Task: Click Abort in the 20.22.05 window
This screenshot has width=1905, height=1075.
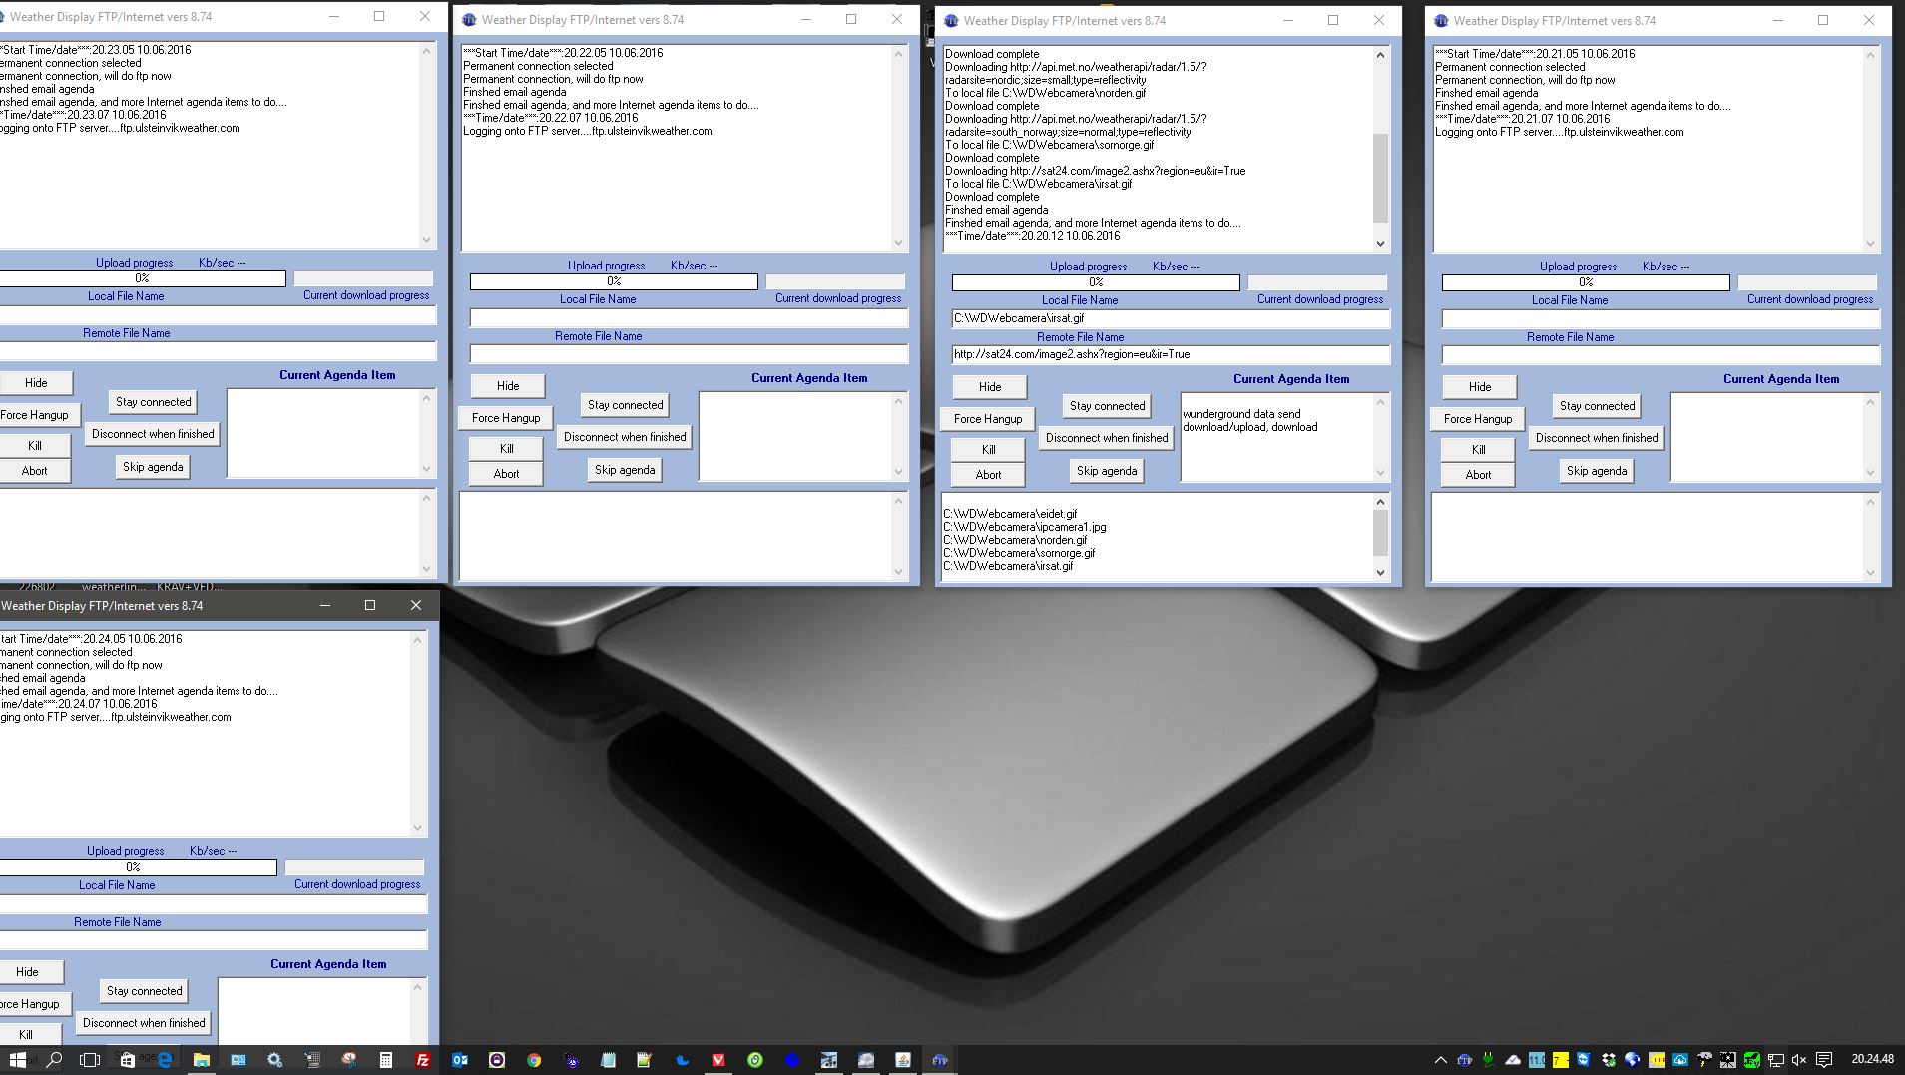Action: pos(506,474)
